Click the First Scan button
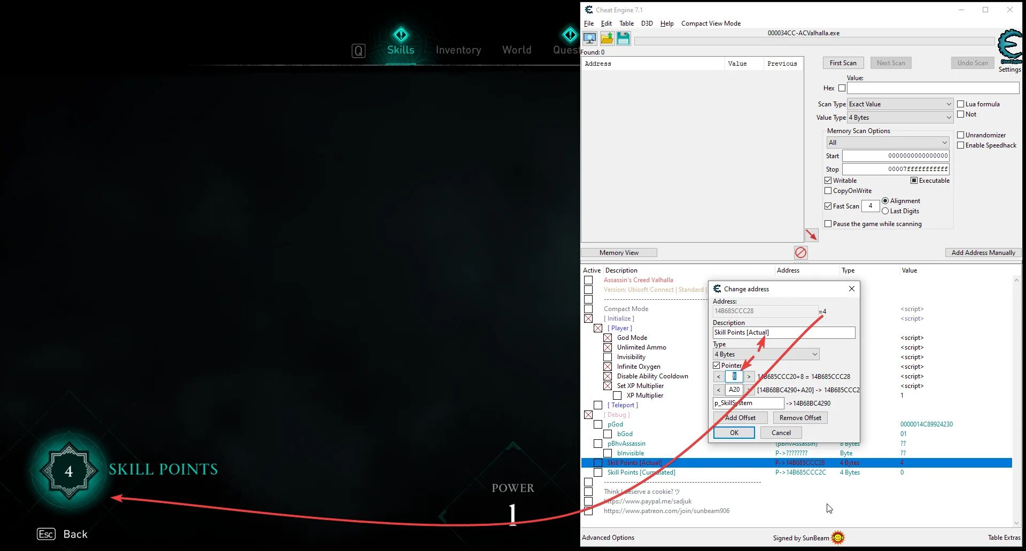 tap(843, 63)
